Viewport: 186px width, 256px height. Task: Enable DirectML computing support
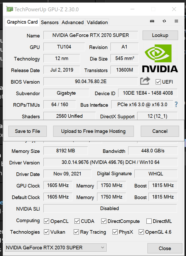[149, 221]
